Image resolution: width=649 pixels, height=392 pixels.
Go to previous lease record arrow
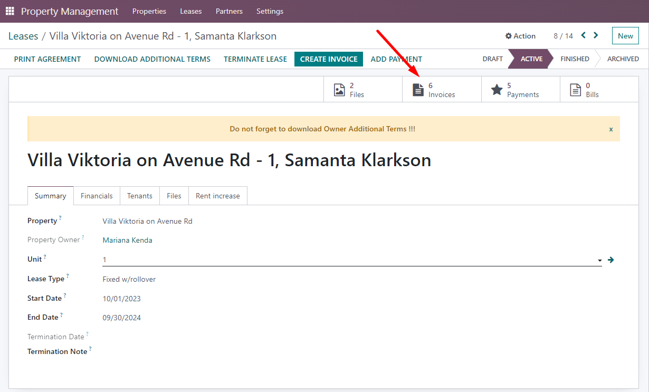click(584, 35)
